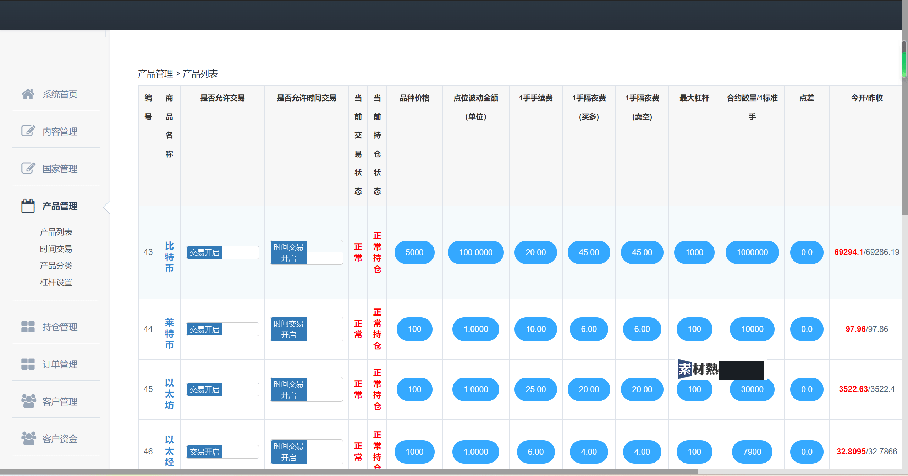
Task: Click row number 43 cell
Action: click(148, 252)
